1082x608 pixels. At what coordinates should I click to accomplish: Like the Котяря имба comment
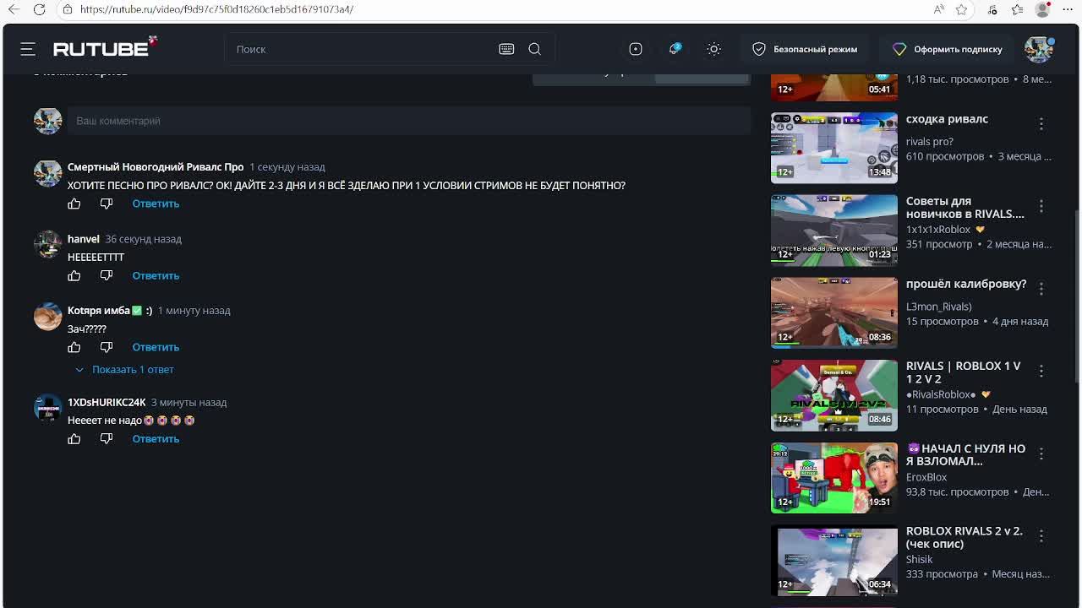coord(74,347)
